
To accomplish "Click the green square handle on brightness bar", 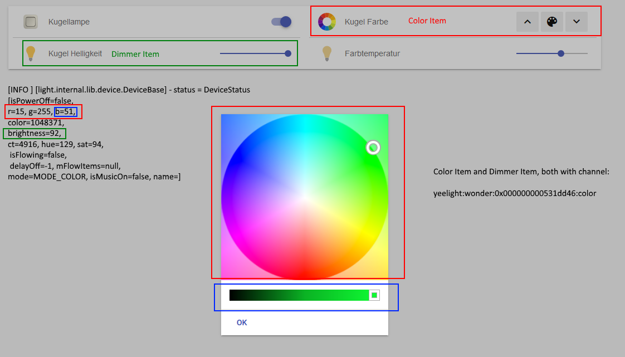I will click(x=374, y=295).
